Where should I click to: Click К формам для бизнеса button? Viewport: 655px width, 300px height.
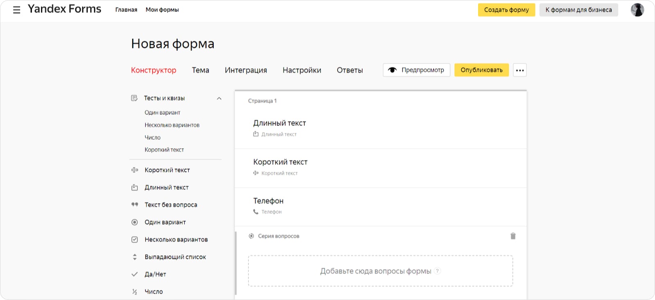(578, 10)
